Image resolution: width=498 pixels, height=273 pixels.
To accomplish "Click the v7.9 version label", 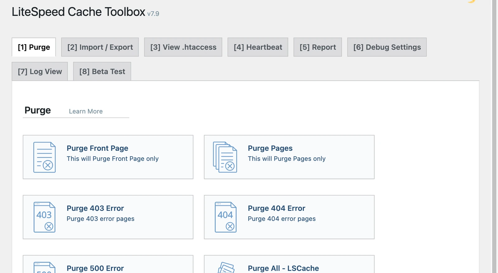I will pos(153,14).
